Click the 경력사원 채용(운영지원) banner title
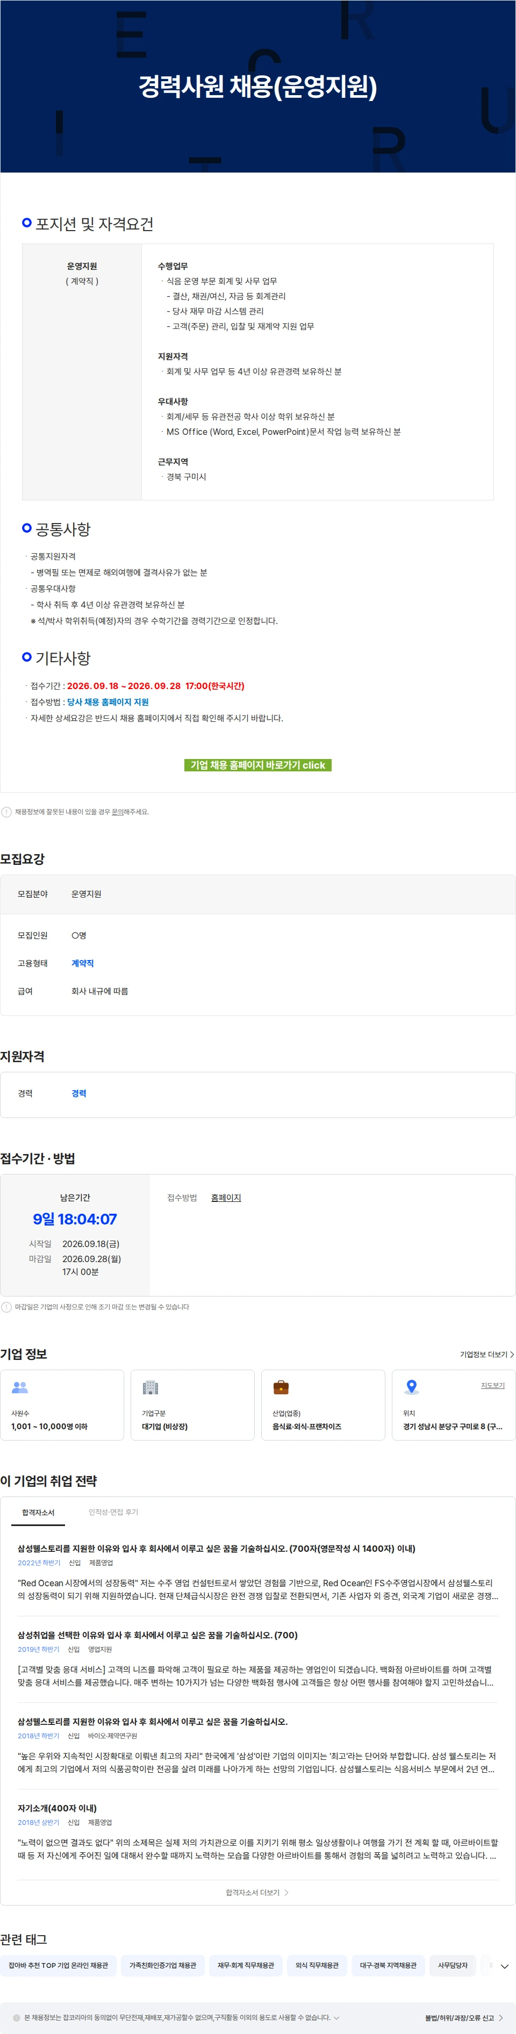 [258, 86]
